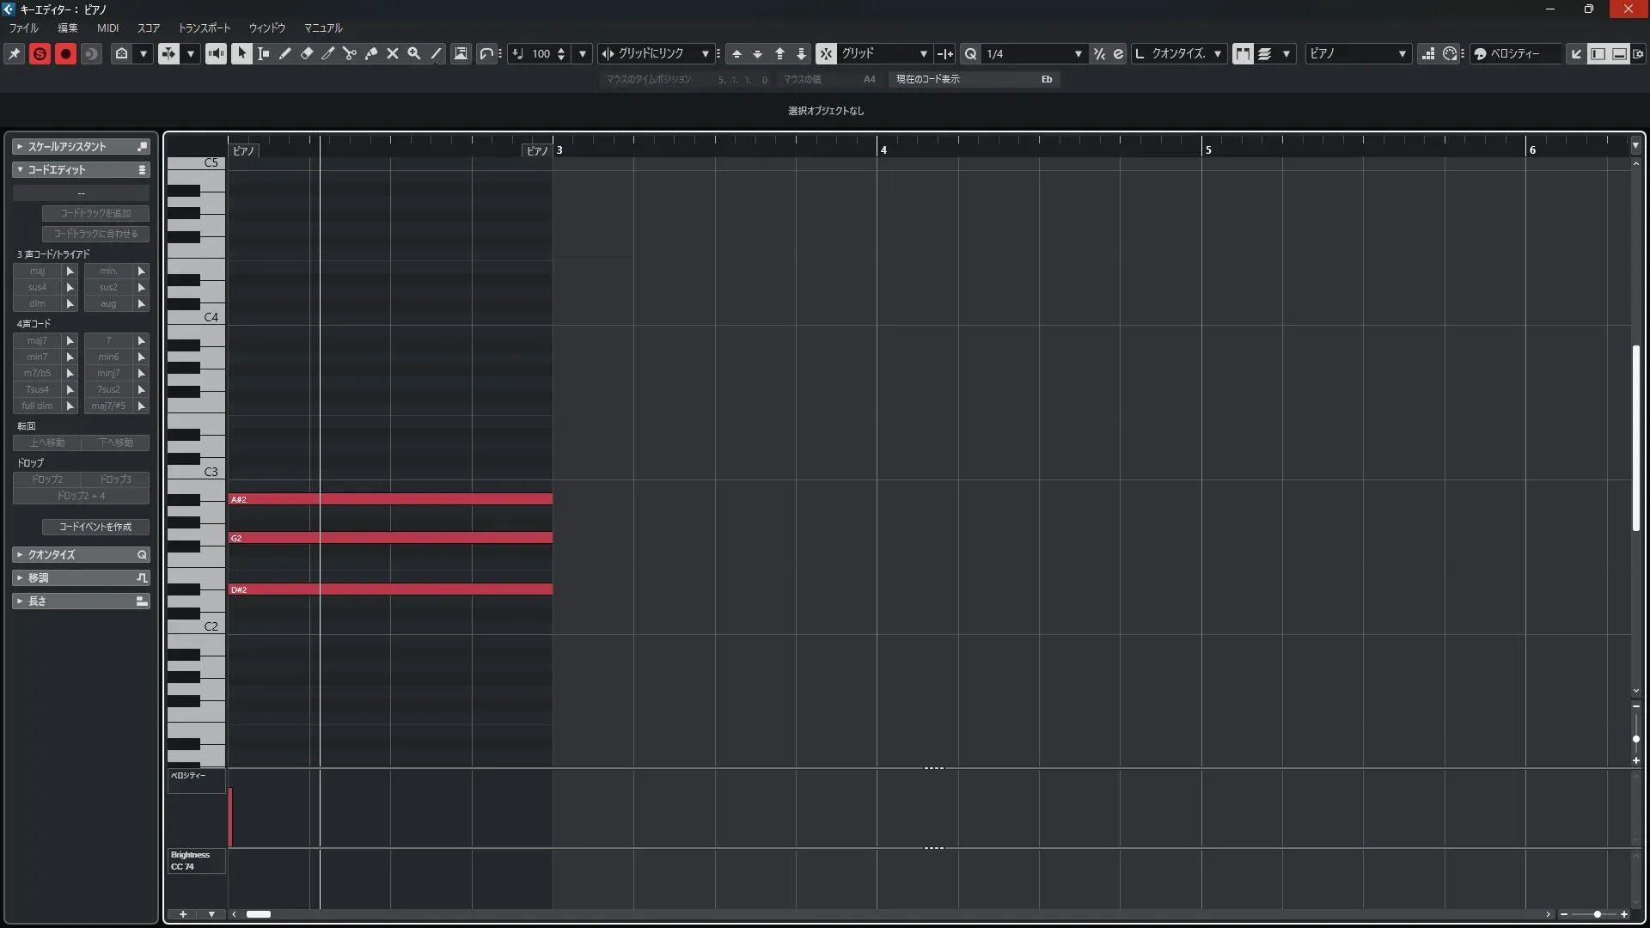1650x928 pixels.
Task: Open the トランスポート menu
Action: (x=204, y=27)
